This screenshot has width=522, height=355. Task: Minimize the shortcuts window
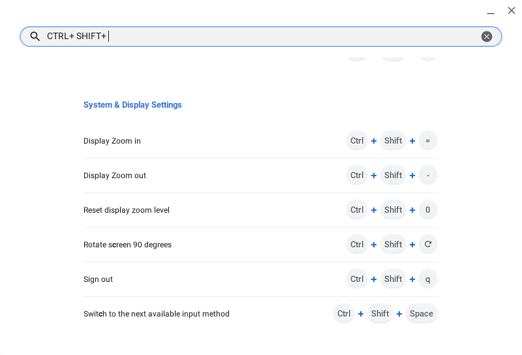pos(491,11)
